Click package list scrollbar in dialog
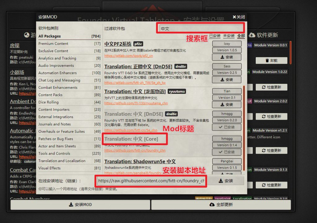 pos(244,128)
